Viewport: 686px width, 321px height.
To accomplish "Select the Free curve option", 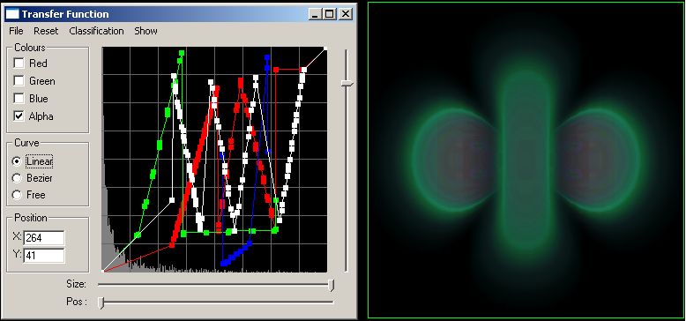I will [17, 195].
